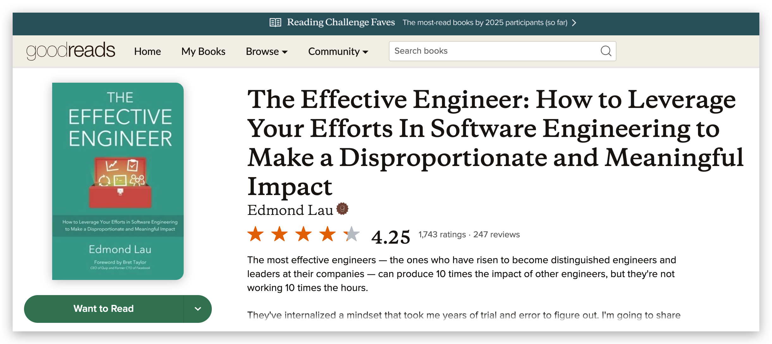Focus the Search books field
The height and width of the screenshot is (344, 772).
tap(502, 51)
